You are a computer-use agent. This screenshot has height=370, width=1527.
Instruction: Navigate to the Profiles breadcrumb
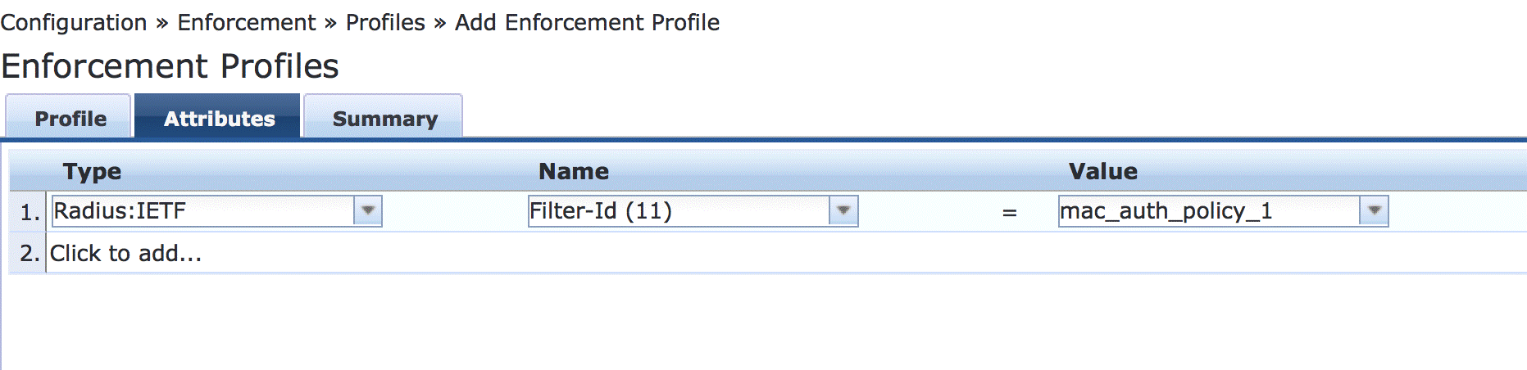(x=385, y=22)
